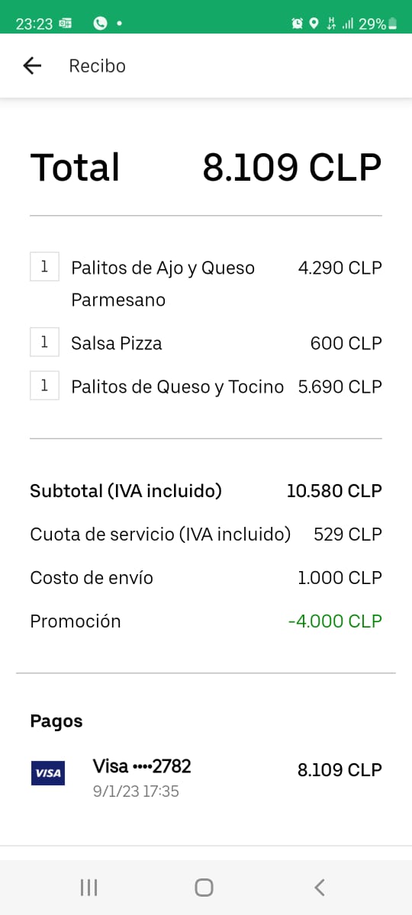Tap the Costo de envío row
Screen dimensions: 412x915
[206, 578]
